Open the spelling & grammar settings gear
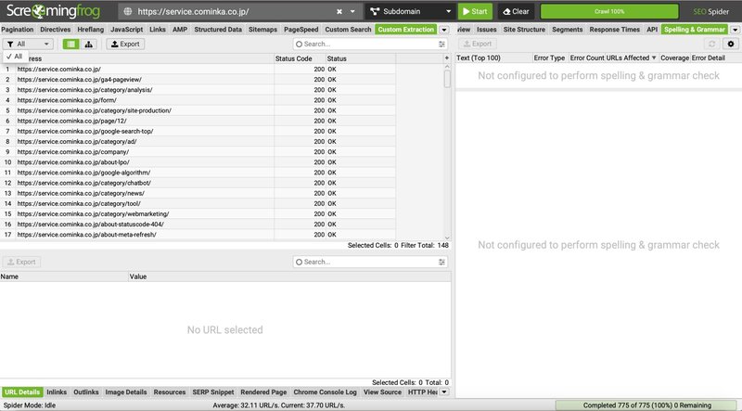 (x=730, y=44)
